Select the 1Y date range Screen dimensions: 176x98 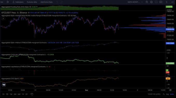click(x=23, y=94)
